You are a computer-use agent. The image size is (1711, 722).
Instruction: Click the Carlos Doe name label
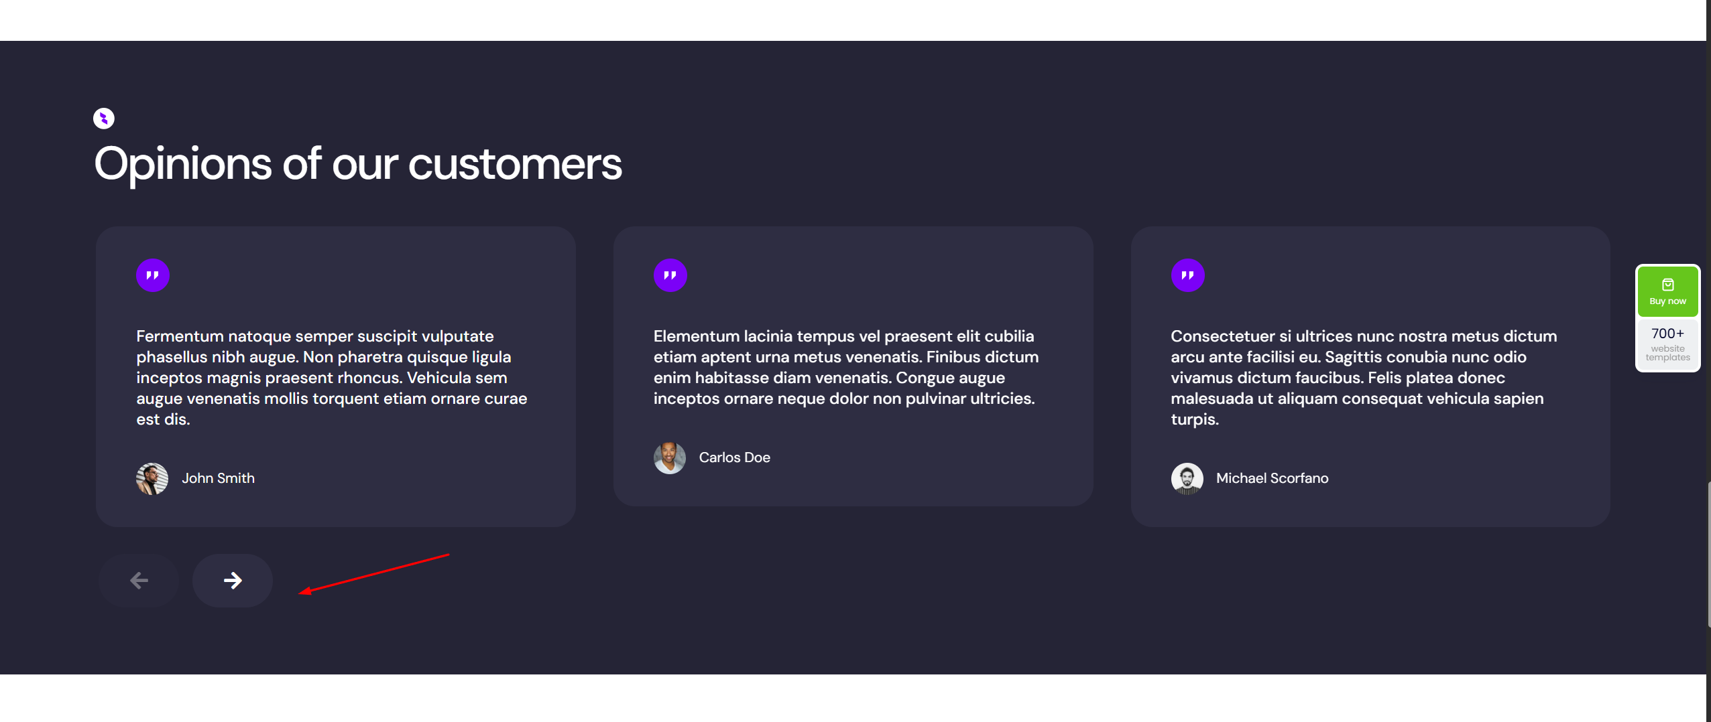pos(734,457)
